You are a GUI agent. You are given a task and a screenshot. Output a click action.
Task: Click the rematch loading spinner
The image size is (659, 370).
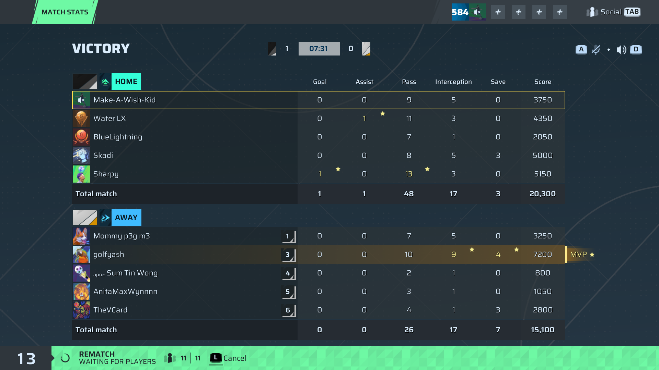(x=65, y=358)
